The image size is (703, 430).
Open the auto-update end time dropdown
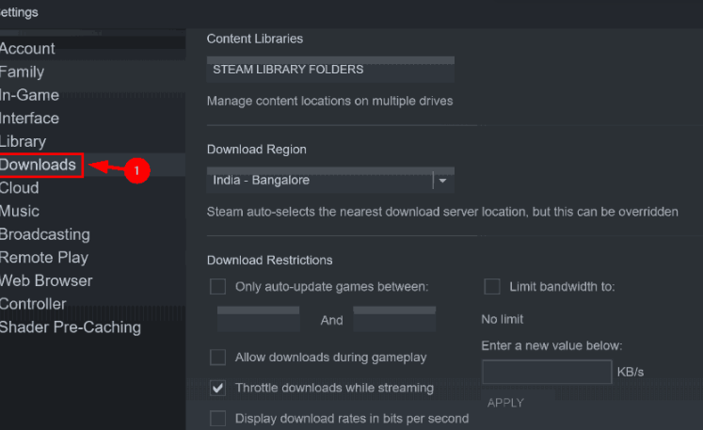click(x=394, y=319)
